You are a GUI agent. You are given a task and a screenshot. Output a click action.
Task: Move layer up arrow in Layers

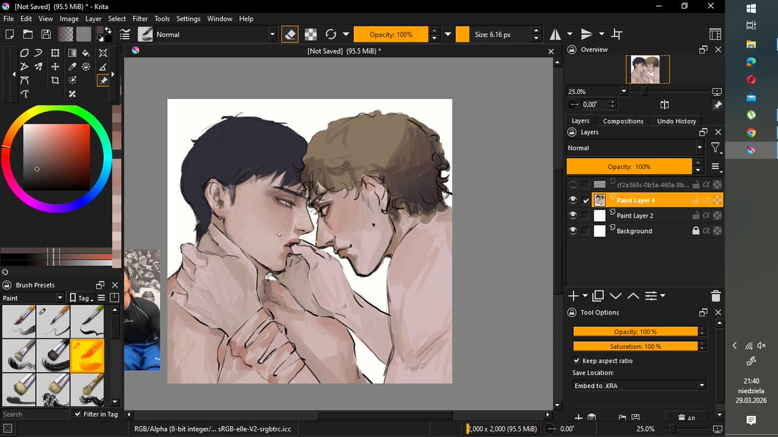pyautogui.click(x=633, y=296)
